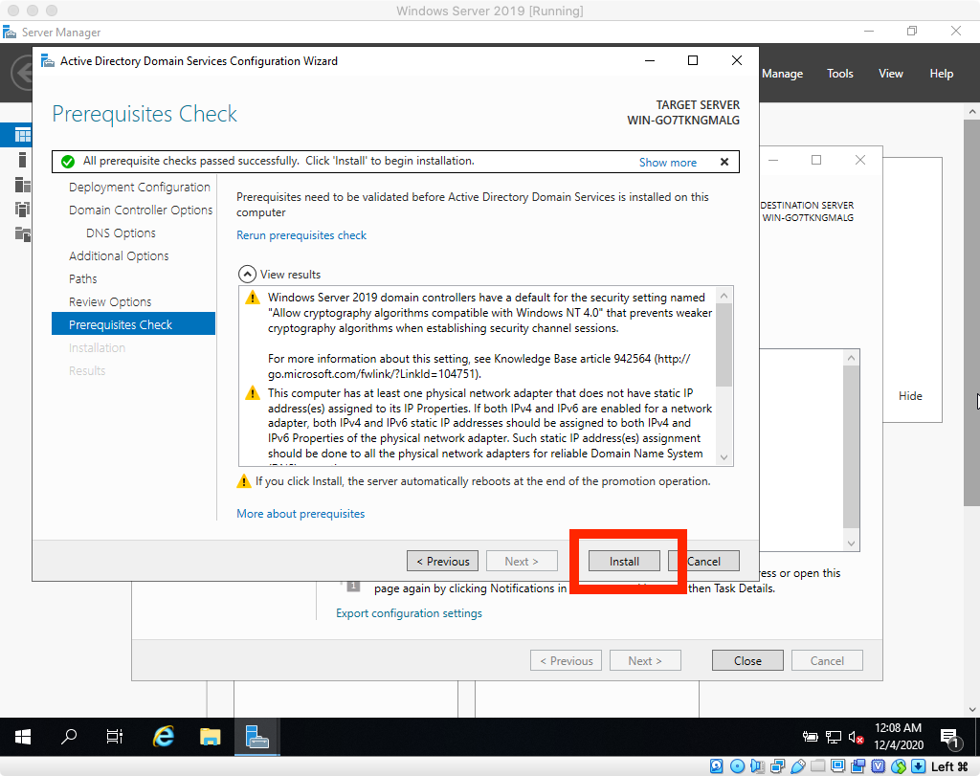The image size is (980, 776).
Task: Open the Help menu
Action: coord(942,74)
